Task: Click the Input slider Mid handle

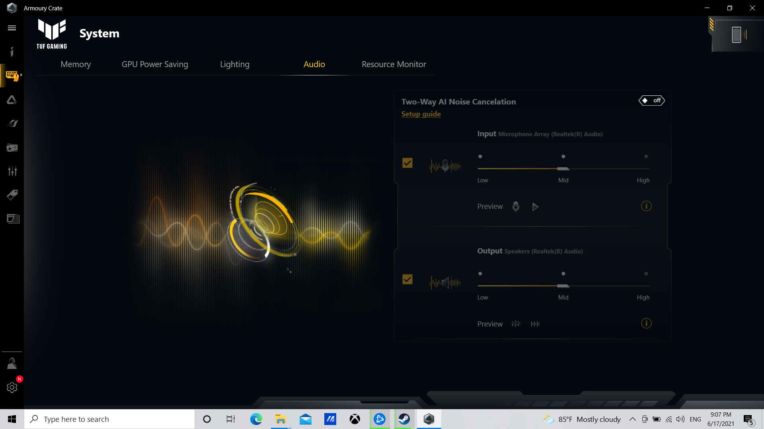Action: click(x=563, y=169)
